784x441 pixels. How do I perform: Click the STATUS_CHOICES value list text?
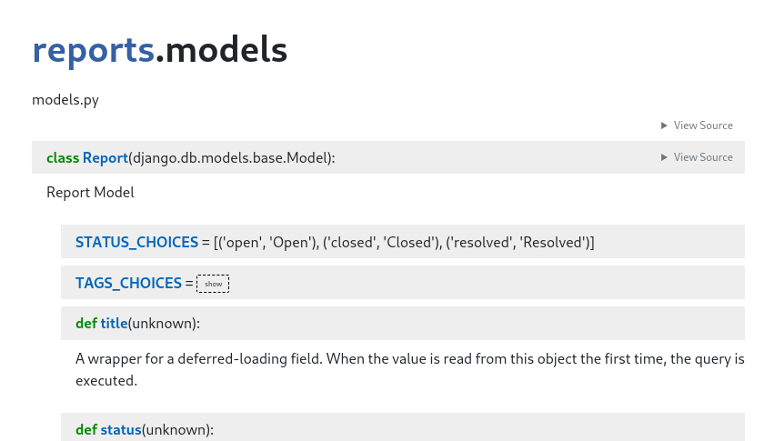point(404,243)
